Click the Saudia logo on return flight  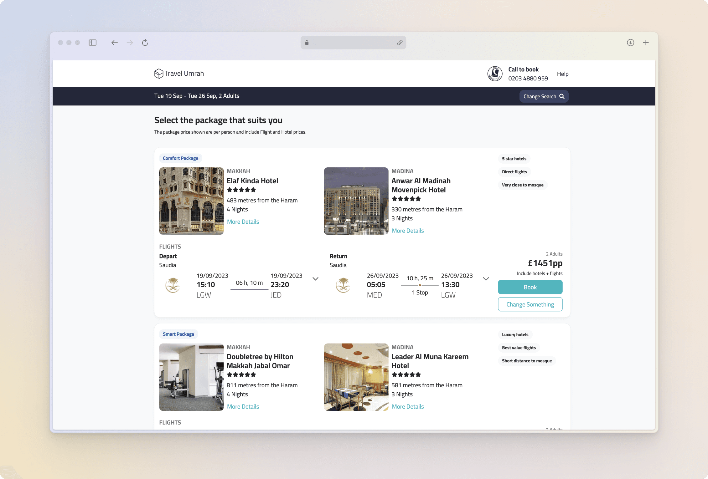(343, 285)
